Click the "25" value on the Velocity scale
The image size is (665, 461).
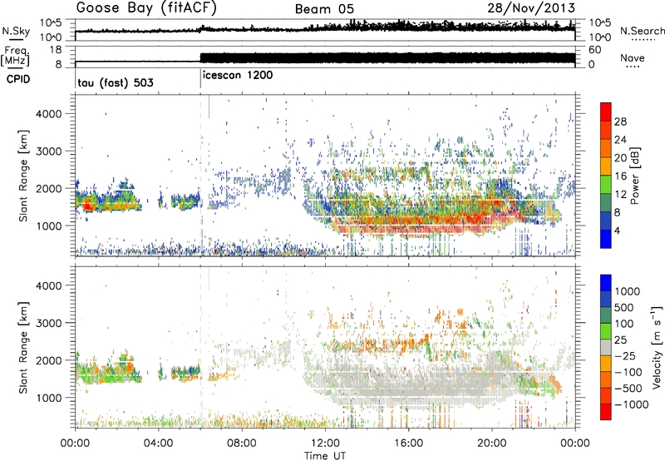620,340
